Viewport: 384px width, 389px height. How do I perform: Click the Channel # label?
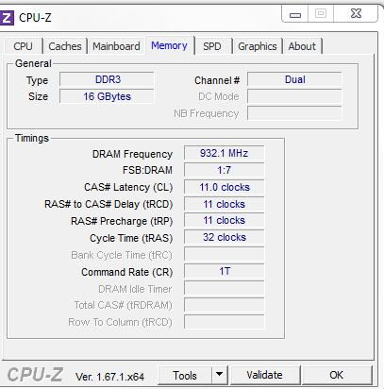217,80
